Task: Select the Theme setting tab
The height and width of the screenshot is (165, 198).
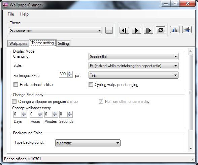Action: 42,43
